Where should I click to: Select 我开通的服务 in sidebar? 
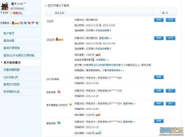[x=12, y=62]
